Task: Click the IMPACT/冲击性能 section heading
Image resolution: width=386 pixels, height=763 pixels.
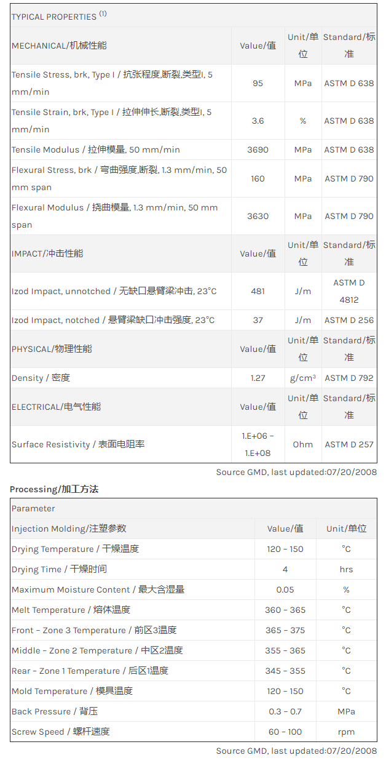Action: tap(47, 254)
